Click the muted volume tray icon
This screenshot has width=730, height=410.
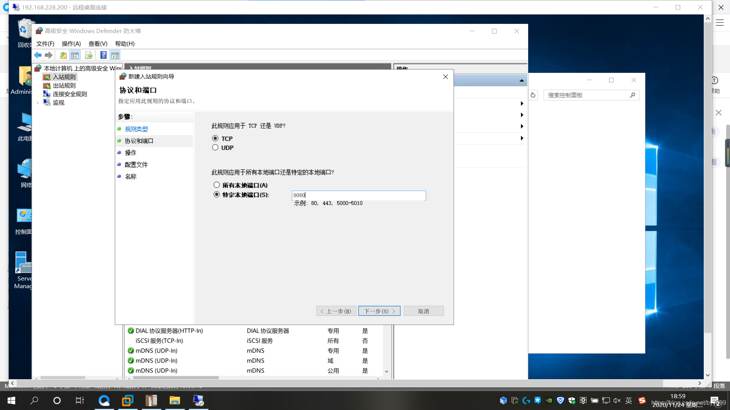pos(617,401)
